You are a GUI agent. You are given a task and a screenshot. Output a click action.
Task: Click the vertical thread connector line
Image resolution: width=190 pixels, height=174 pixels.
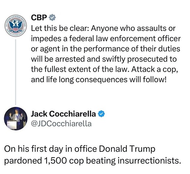tap(16, 72)
